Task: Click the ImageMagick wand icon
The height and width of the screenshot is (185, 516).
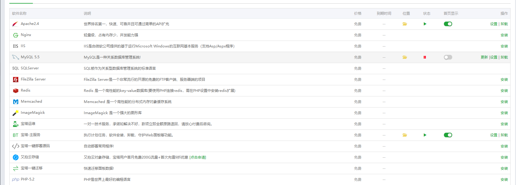Action: (x=15, y=113)
